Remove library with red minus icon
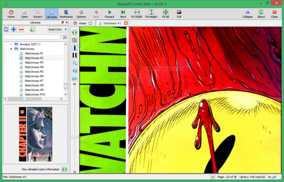 click(21, 29)
